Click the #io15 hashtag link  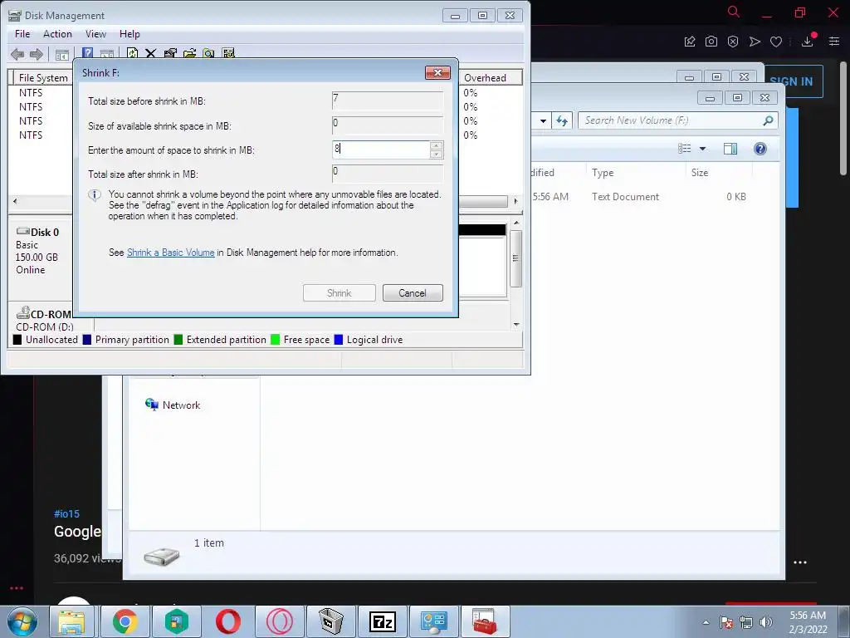66,513
